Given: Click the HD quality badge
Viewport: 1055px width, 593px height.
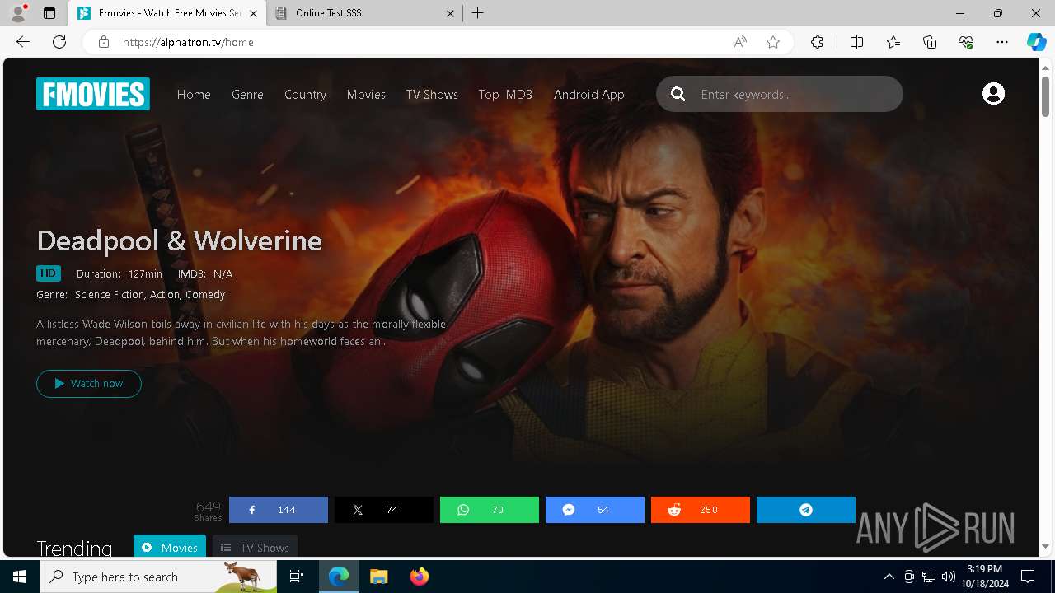Looking at the screenshot, I should pos(49,273).
